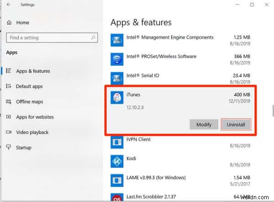Click the 400 MB size of iTunes

click(242, 95)
